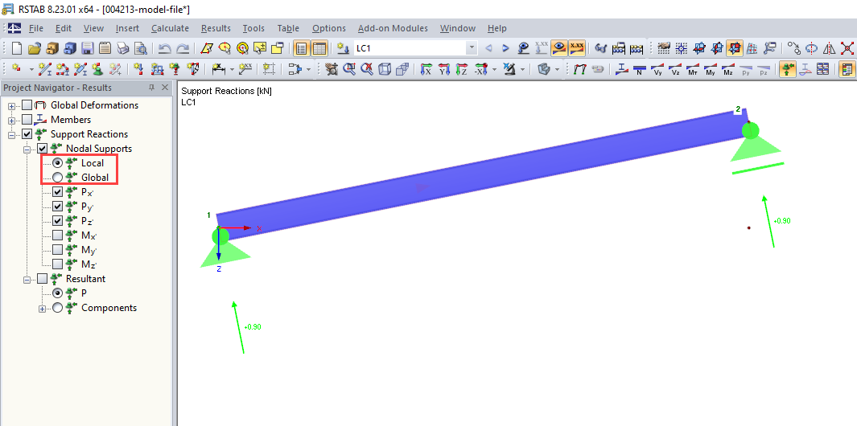The height and width of the screenshot is (426, 857).
Task: Uncheck Nodal Supports checkbox
Action: point(42,149)
